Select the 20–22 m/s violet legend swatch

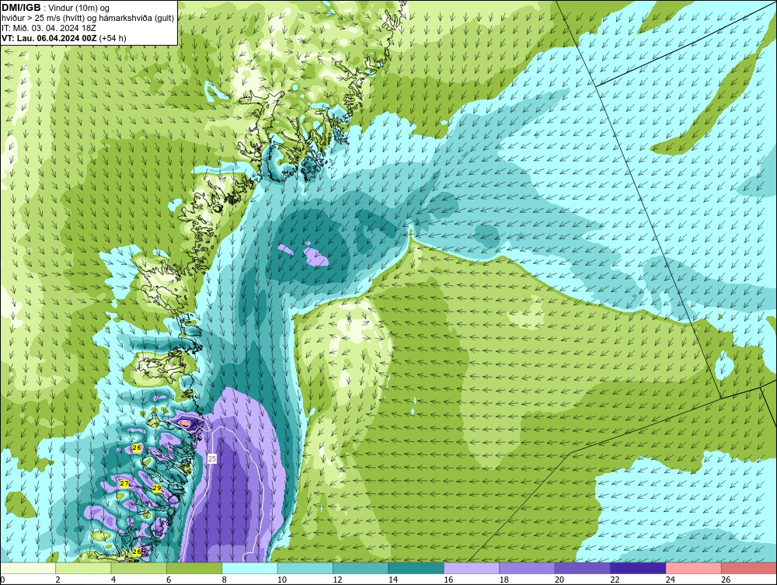coord(583,568)
